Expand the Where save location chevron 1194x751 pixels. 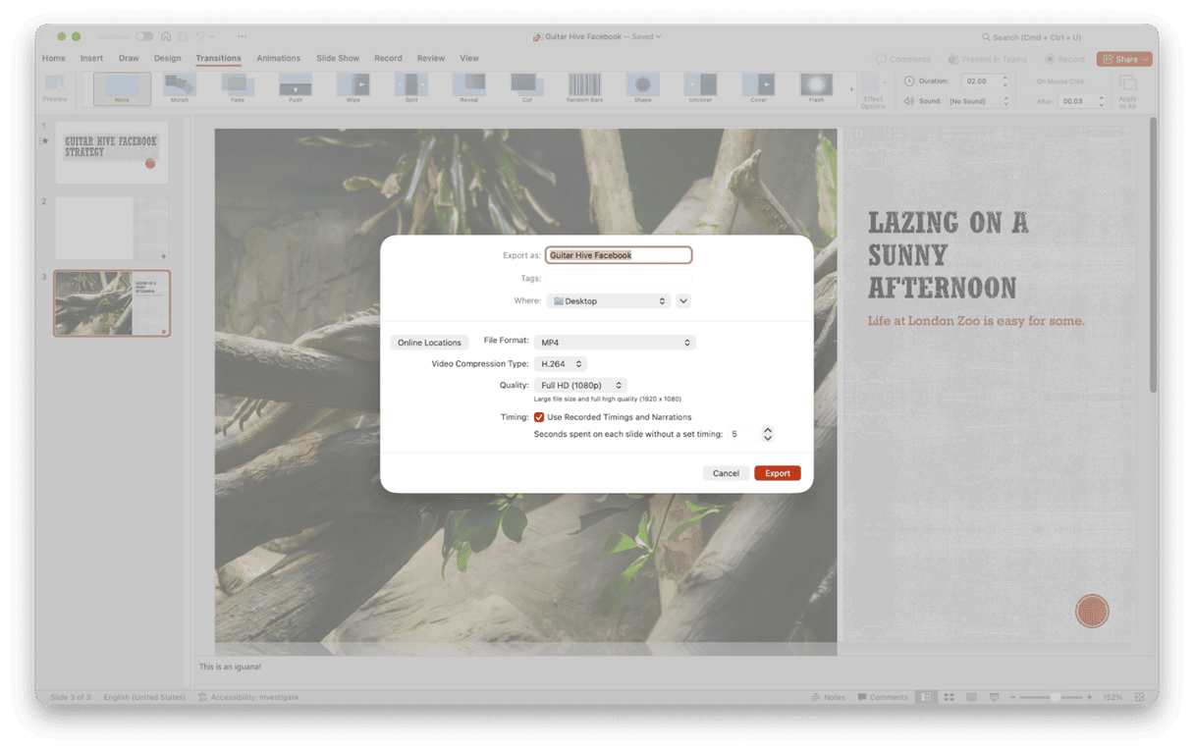[x=683, y=301]
